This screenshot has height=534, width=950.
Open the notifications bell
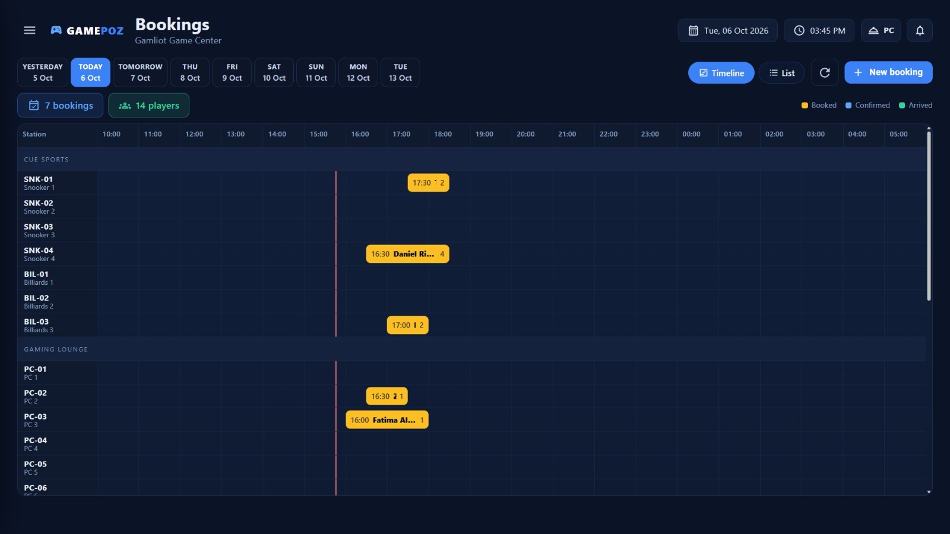tap(920, 30)
